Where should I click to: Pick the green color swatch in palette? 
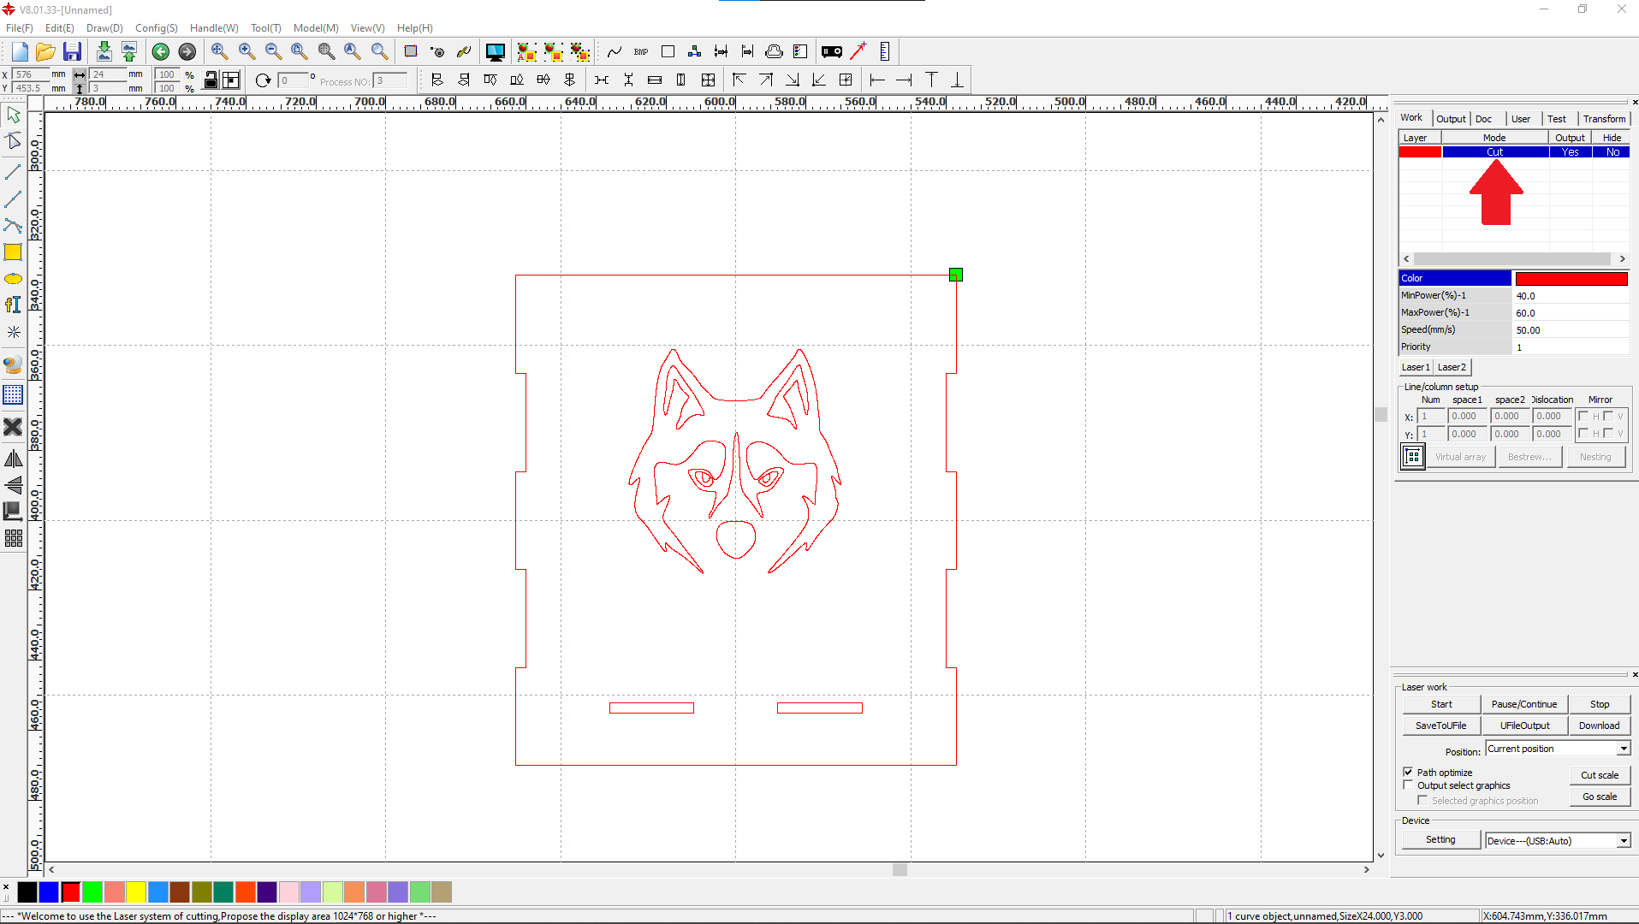tap(92, 892)
